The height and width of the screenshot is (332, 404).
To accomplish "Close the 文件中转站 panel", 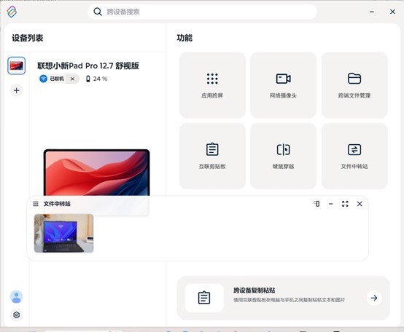I will (360, 204).
